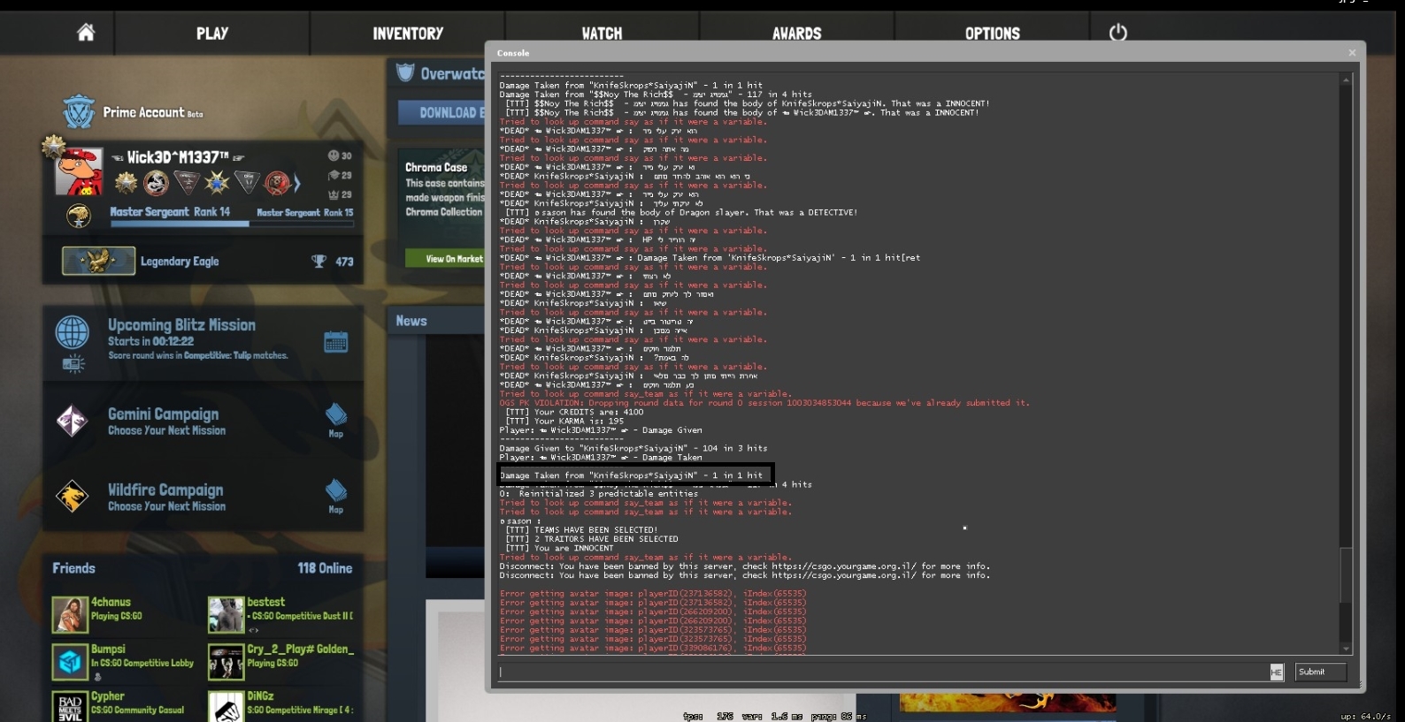Open friend 4chanus avatar
This screenshot has height=722, width=1405.
click(x=70, y=615)
